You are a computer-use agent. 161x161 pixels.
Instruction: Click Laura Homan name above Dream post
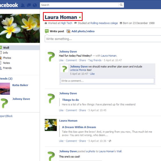(x=68, y=121)
